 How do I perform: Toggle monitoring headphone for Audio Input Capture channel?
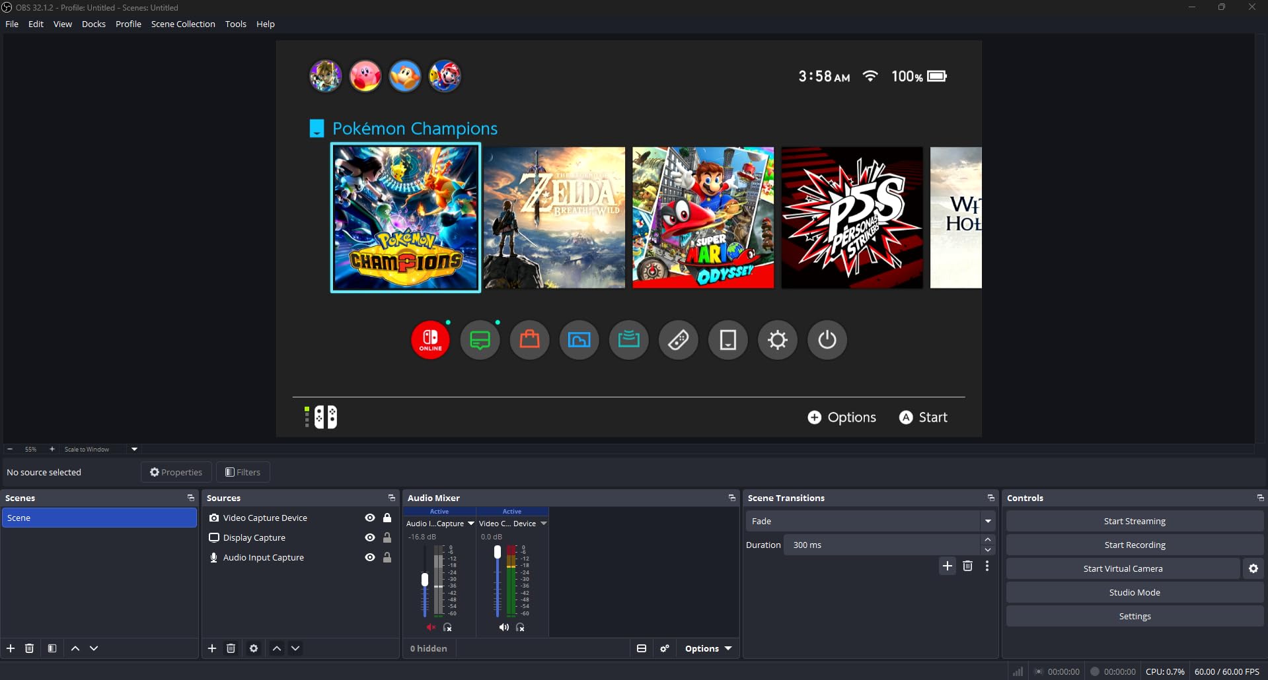[x=447, y=627]
